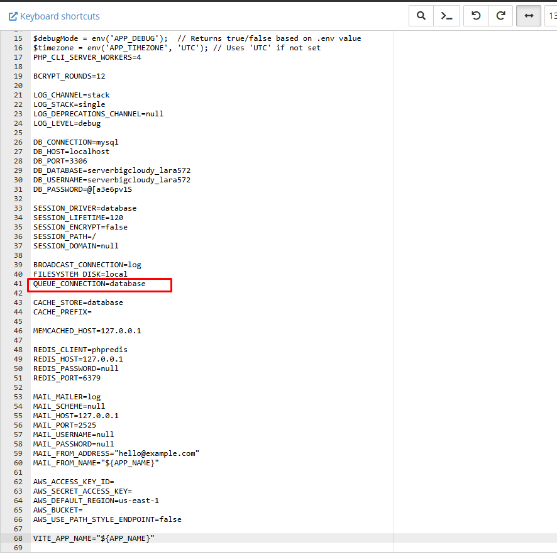Redo the last undone edit

point(500,16)
